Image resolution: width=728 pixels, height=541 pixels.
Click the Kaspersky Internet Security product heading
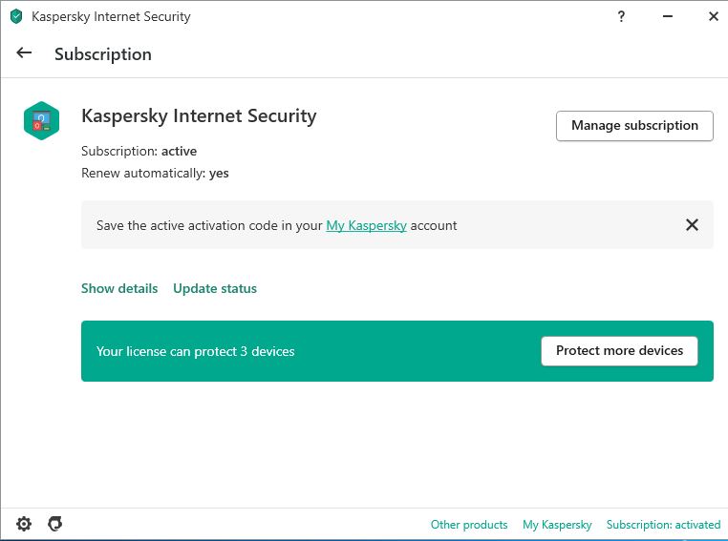click(x=199, y=116)
